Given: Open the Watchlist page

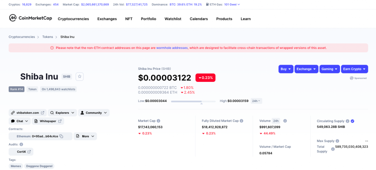Looking at the screenshot, I should coord(173,19).
